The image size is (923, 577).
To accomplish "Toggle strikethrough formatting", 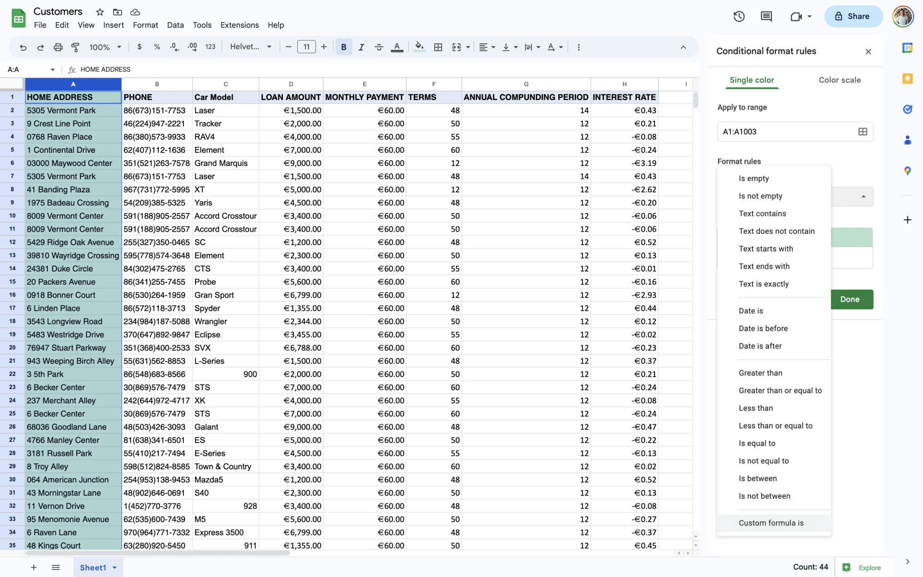I will coord(379,47).
